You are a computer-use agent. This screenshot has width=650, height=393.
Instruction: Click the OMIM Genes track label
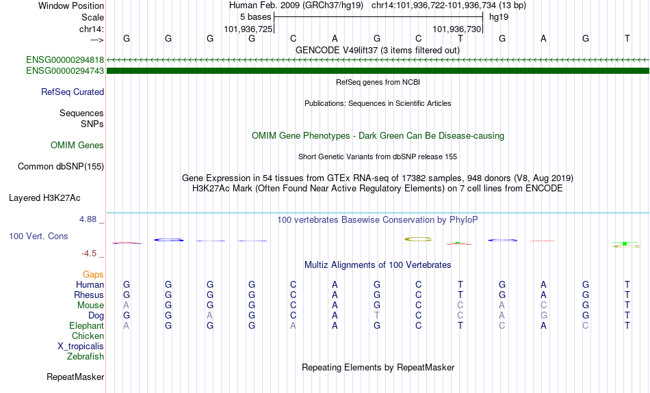(77, 146)
